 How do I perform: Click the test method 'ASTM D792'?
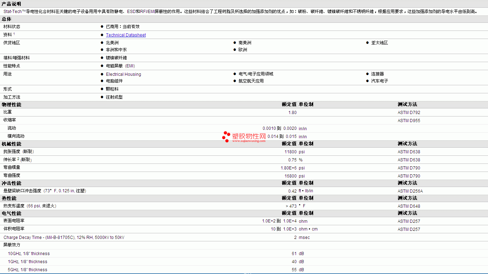[409, 113]
